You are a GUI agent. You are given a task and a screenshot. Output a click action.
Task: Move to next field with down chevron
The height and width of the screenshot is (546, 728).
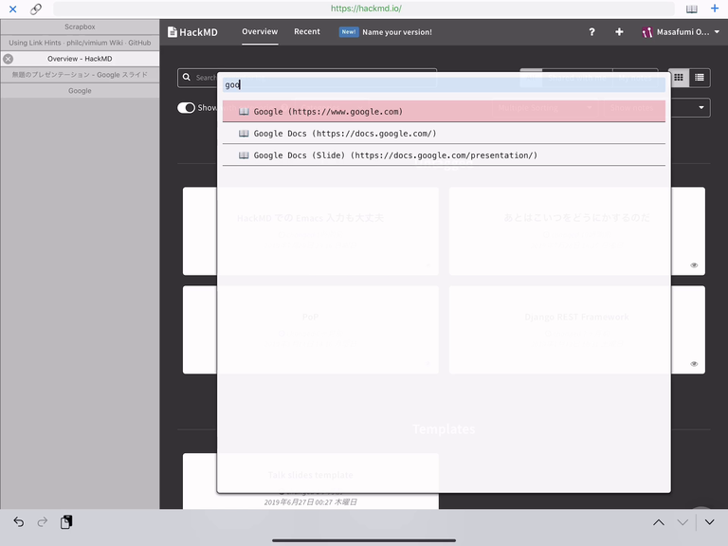click(682, 522)
